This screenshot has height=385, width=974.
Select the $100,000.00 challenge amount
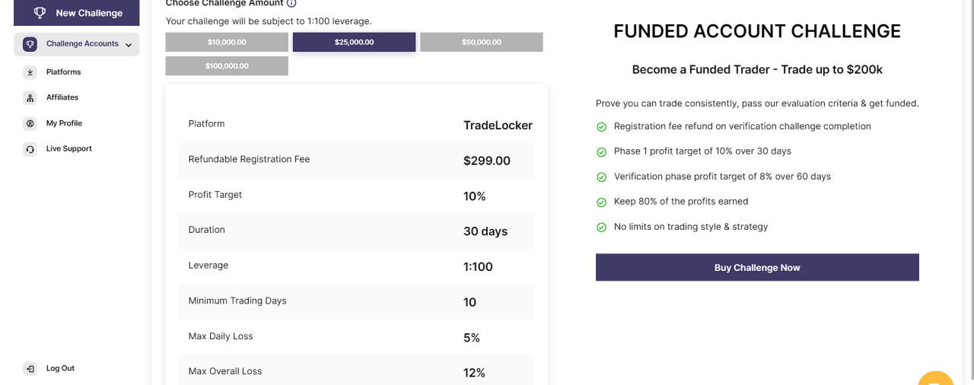pos(227,65)
